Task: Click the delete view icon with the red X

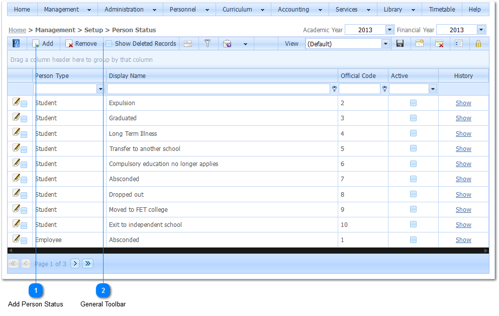Action: (439, 44)
